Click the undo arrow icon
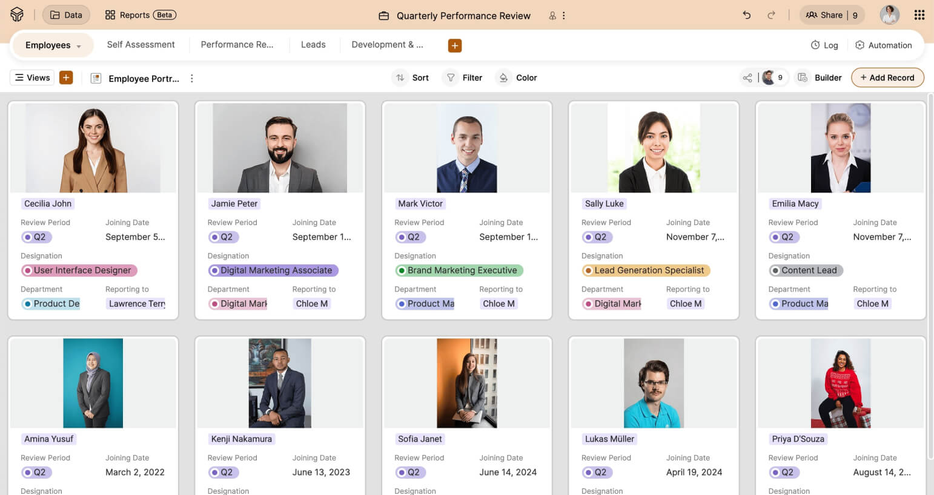Image resolution: width=934 pixels, height=495 pixels. [746, 15]
